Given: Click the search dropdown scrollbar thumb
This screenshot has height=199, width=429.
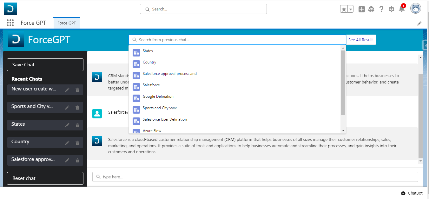Looking at the screenshot, I should 343,83.
